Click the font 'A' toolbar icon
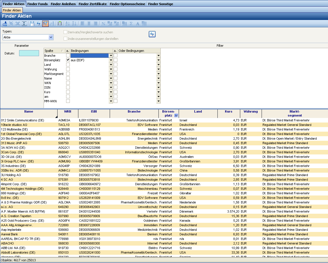The image size is (328, 263). pyautogui.click(x=137, y=24)
